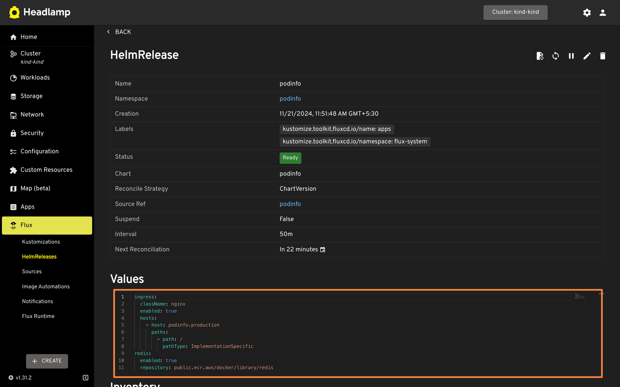Suspend the HelmRelease with pause icon
Image resolution: width=620 pixels, height=387 pixels.
571,56
